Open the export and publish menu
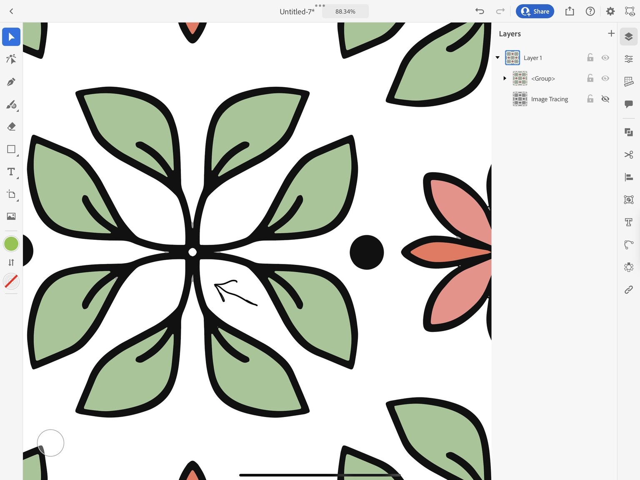 (570, 11)
